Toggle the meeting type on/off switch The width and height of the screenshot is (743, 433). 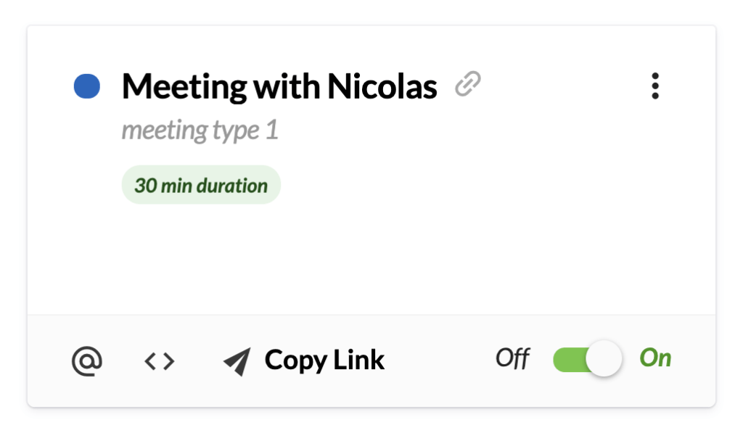click(587, 359)
